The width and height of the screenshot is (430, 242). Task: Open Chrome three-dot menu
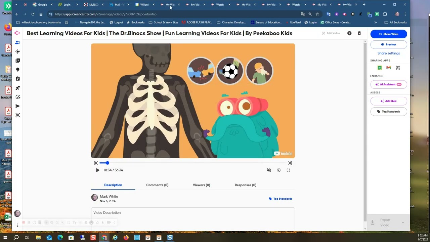point(405,14)
